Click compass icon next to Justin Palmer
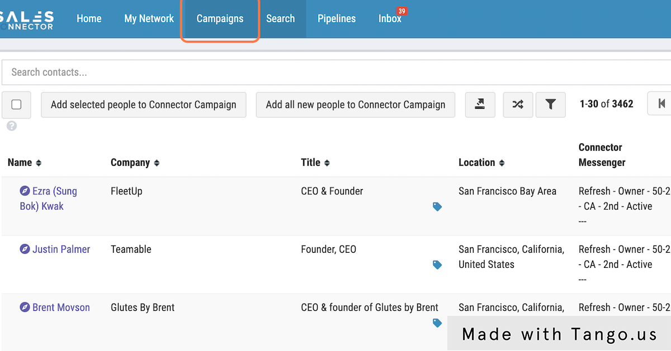671x351 pixels. point(25,249)
